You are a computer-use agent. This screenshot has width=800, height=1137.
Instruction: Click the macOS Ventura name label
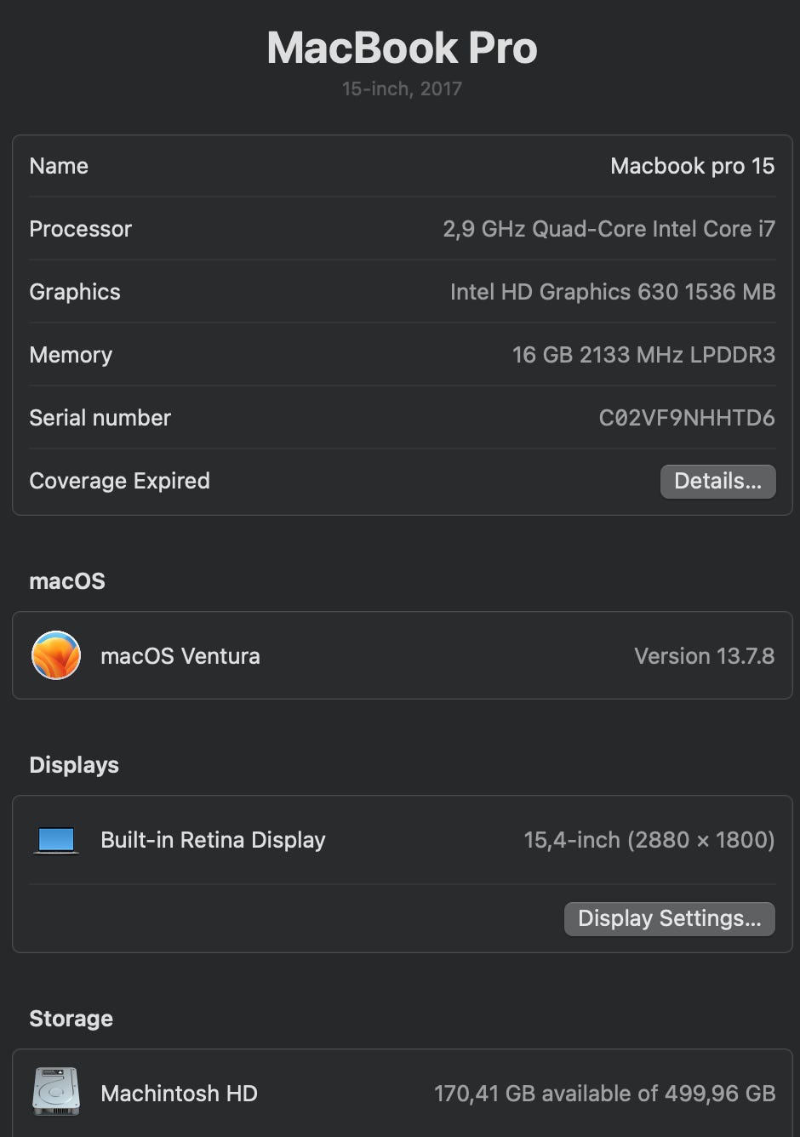(180, 656)
